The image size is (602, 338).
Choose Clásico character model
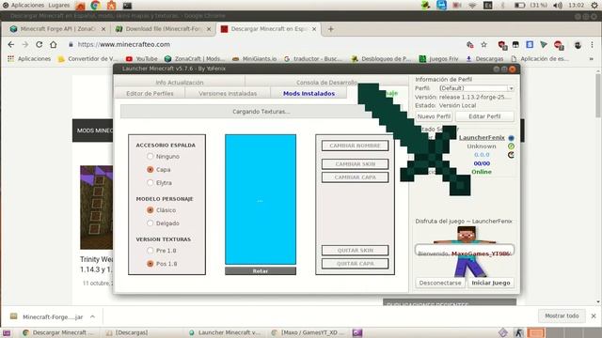(150, 210)
